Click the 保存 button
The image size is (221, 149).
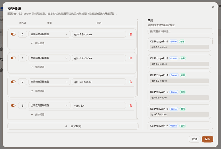point(208,139)
